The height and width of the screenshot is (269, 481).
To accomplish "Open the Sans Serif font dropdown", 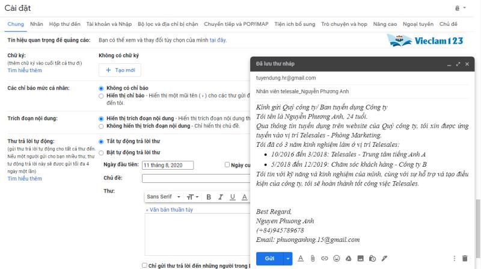I will [163, 197].
